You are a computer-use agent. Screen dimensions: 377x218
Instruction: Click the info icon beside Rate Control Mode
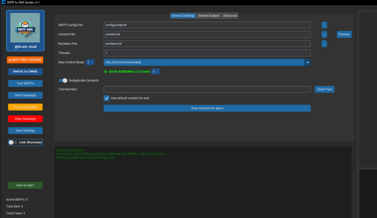(90, 62)
